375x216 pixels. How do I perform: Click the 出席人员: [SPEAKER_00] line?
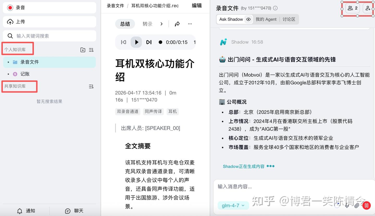pyautogui.click(x=151, y=128)
